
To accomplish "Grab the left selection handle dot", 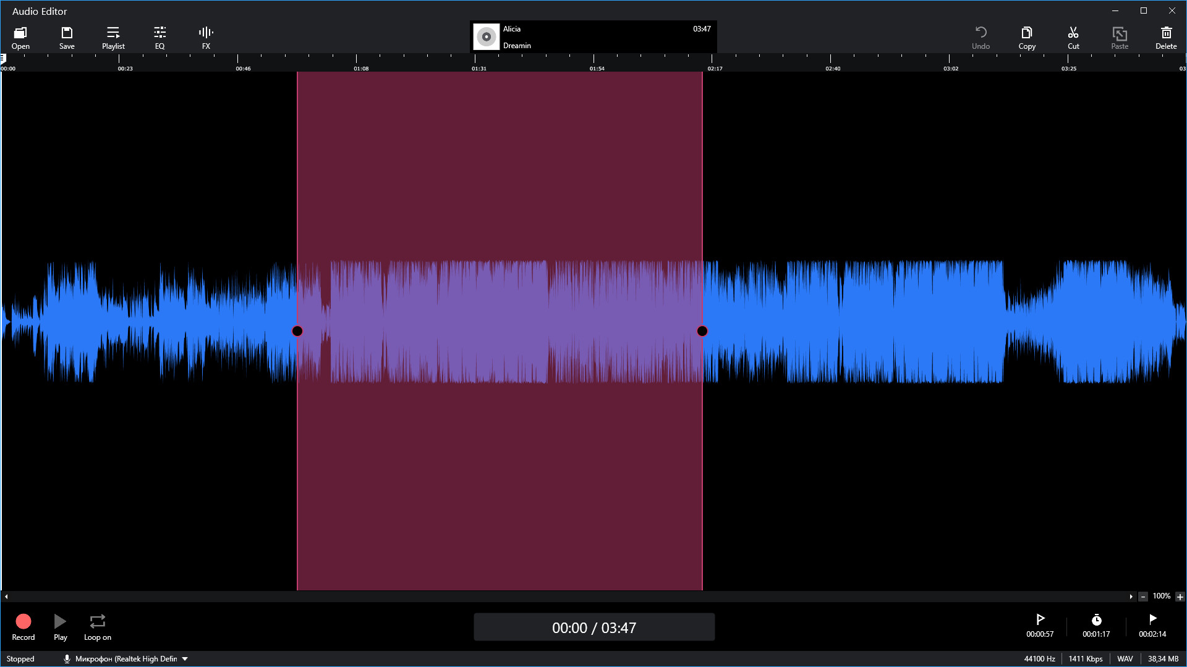I will coord(297,331).
